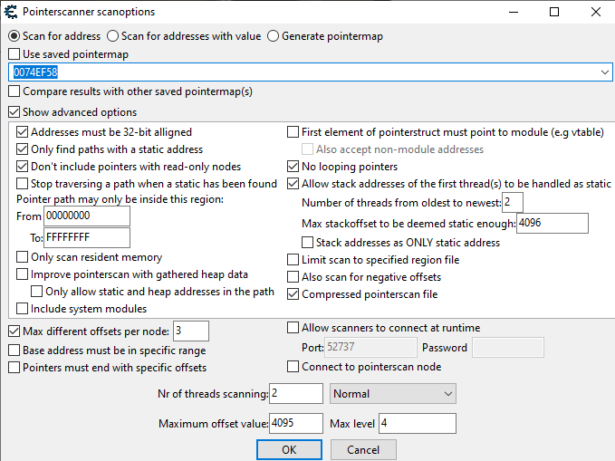Uncheck Addresses must be 32-bit alligned
The height and width of the screenshot is (461, 615).
23,132
